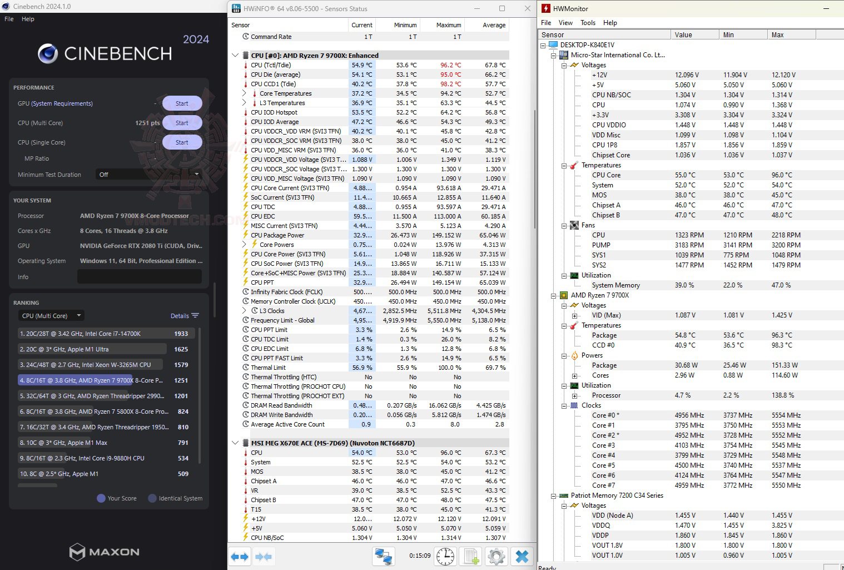Click the Fans icon in HWMonitor tree
The width and height of the screenshot is (844, 570).
(x=574, y=225)
